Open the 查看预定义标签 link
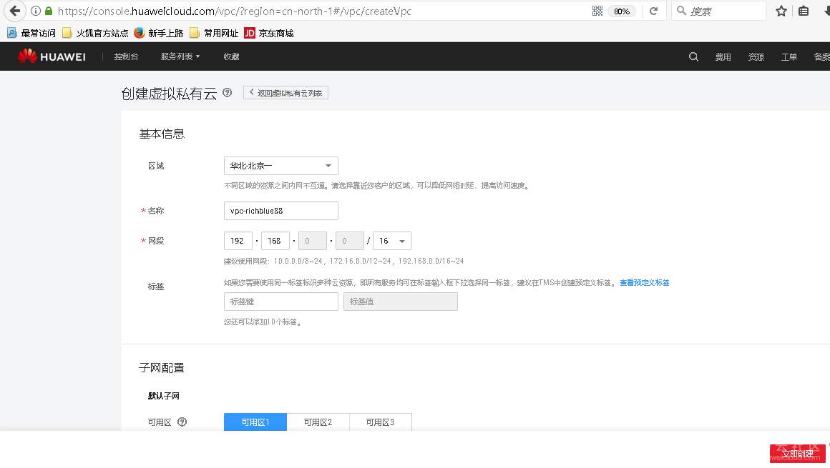Image resolution: width=830 pixels, height=468 pixels. click(x=645, y=282)
